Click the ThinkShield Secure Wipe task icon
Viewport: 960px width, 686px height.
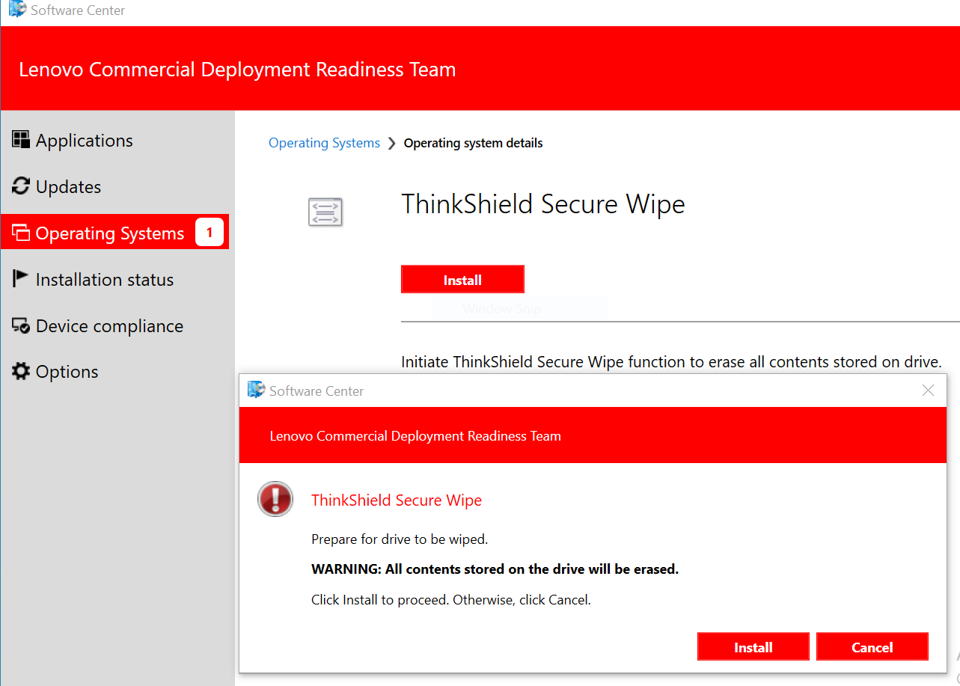point(325,212)
